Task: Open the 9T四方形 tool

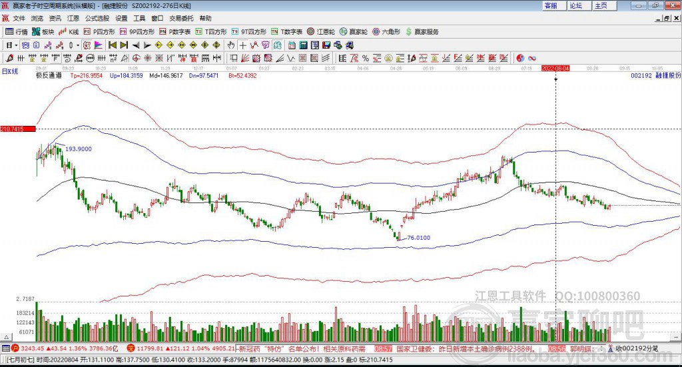Action: (x=249, y=32)
